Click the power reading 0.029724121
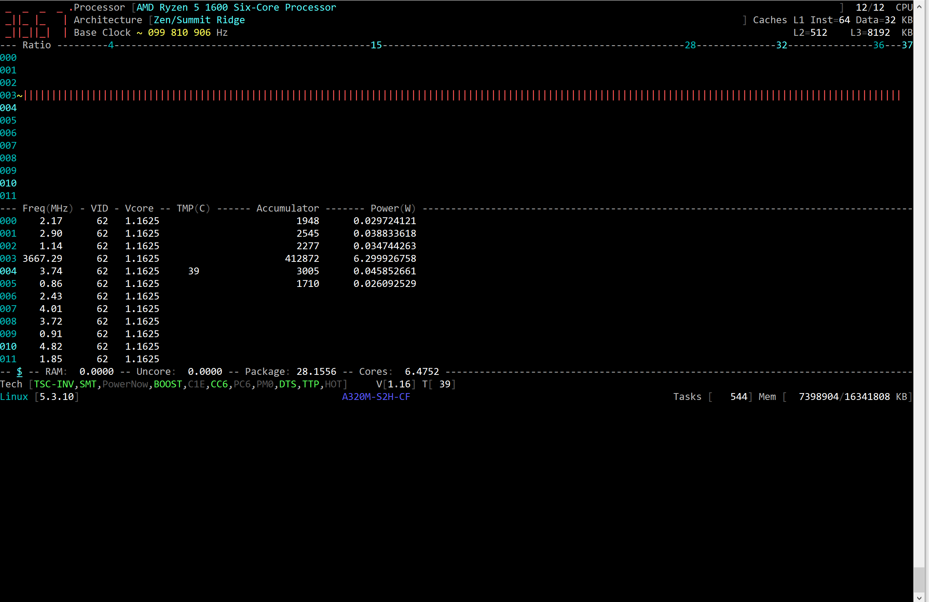The image size is (929, 602). (384, 221)
